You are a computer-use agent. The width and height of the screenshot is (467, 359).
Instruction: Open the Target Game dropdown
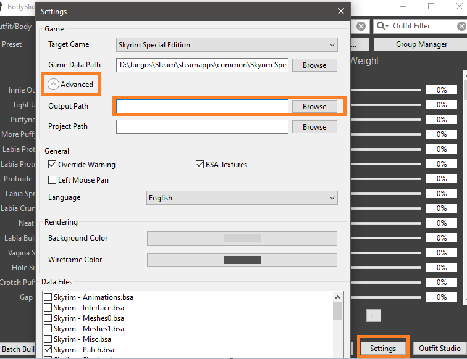click(x=227, y=45)
